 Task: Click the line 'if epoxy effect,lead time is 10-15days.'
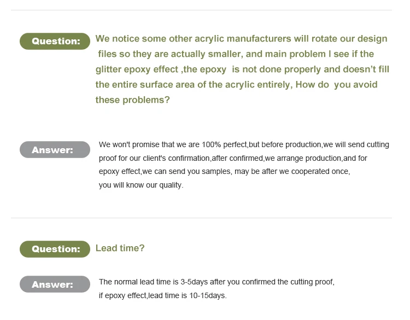(162, 296)
